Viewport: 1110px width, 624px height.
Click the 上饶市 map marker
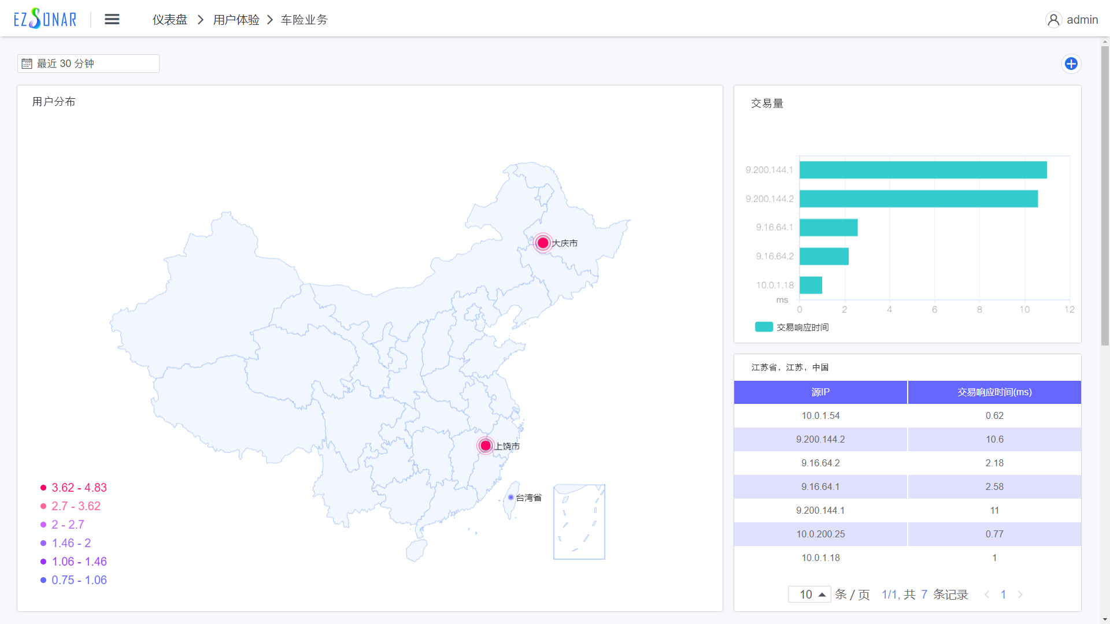486,445
